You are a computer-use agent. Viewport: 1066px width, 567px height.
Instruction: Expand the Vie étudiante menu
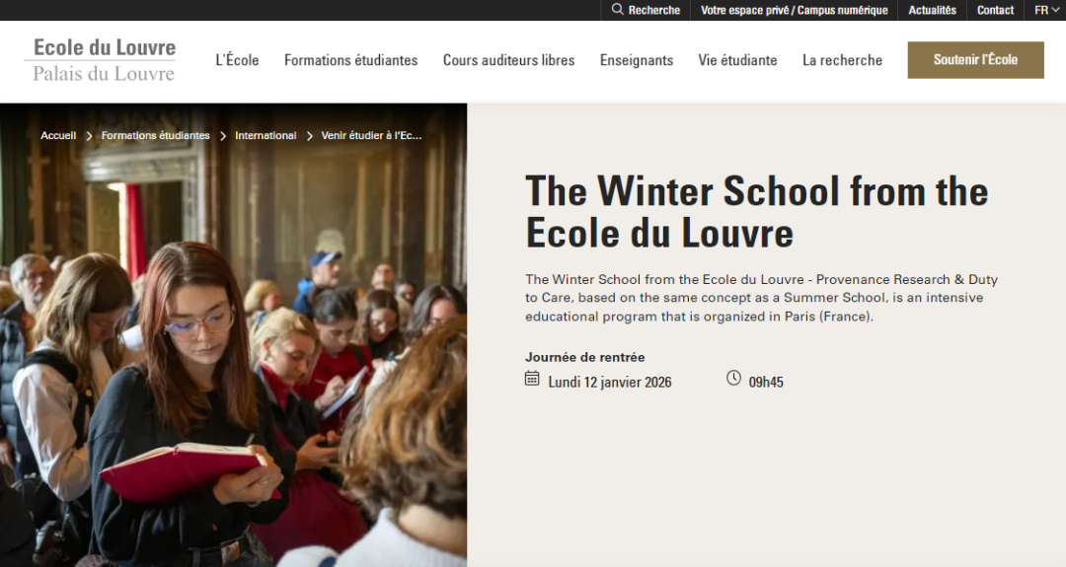tap(737, 60)
